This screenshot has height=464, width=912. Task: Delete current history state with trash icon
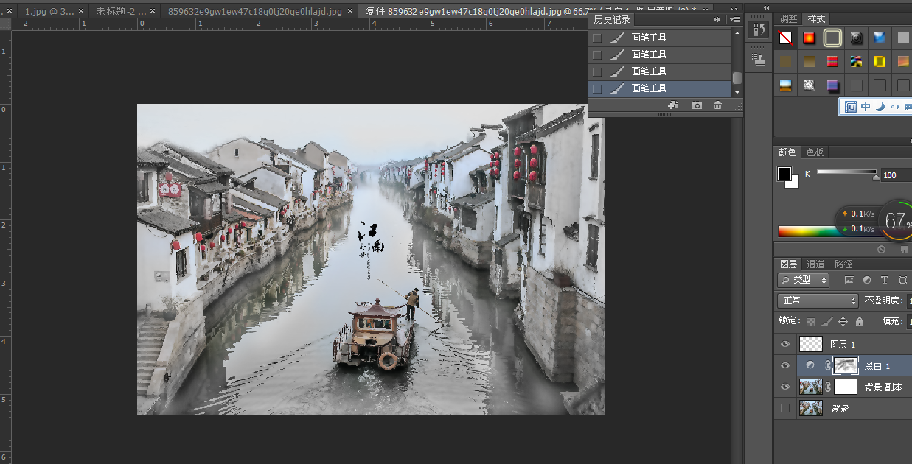718,106
